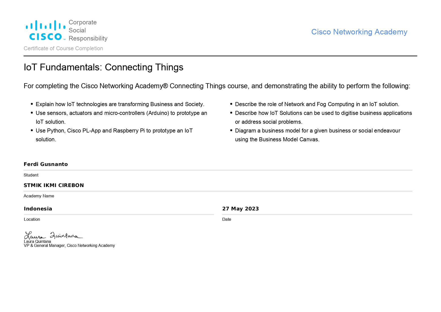Click the bullet about Python and Raspberry Pi

pyautogui.click(x=114, y=131)
